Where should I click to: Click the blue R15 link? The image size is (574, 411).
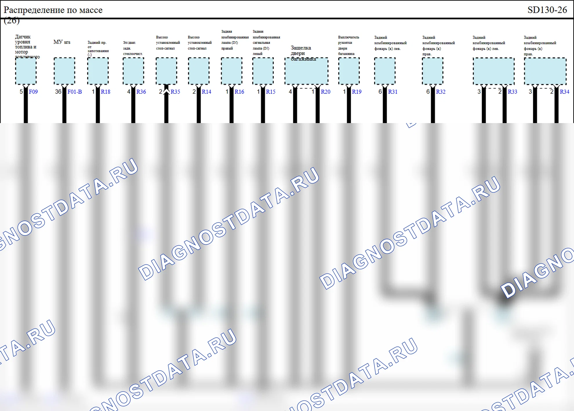tap(271, 92)
